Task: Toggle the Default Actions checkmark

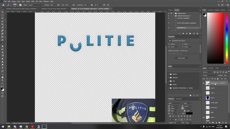Action: [169, 13]
